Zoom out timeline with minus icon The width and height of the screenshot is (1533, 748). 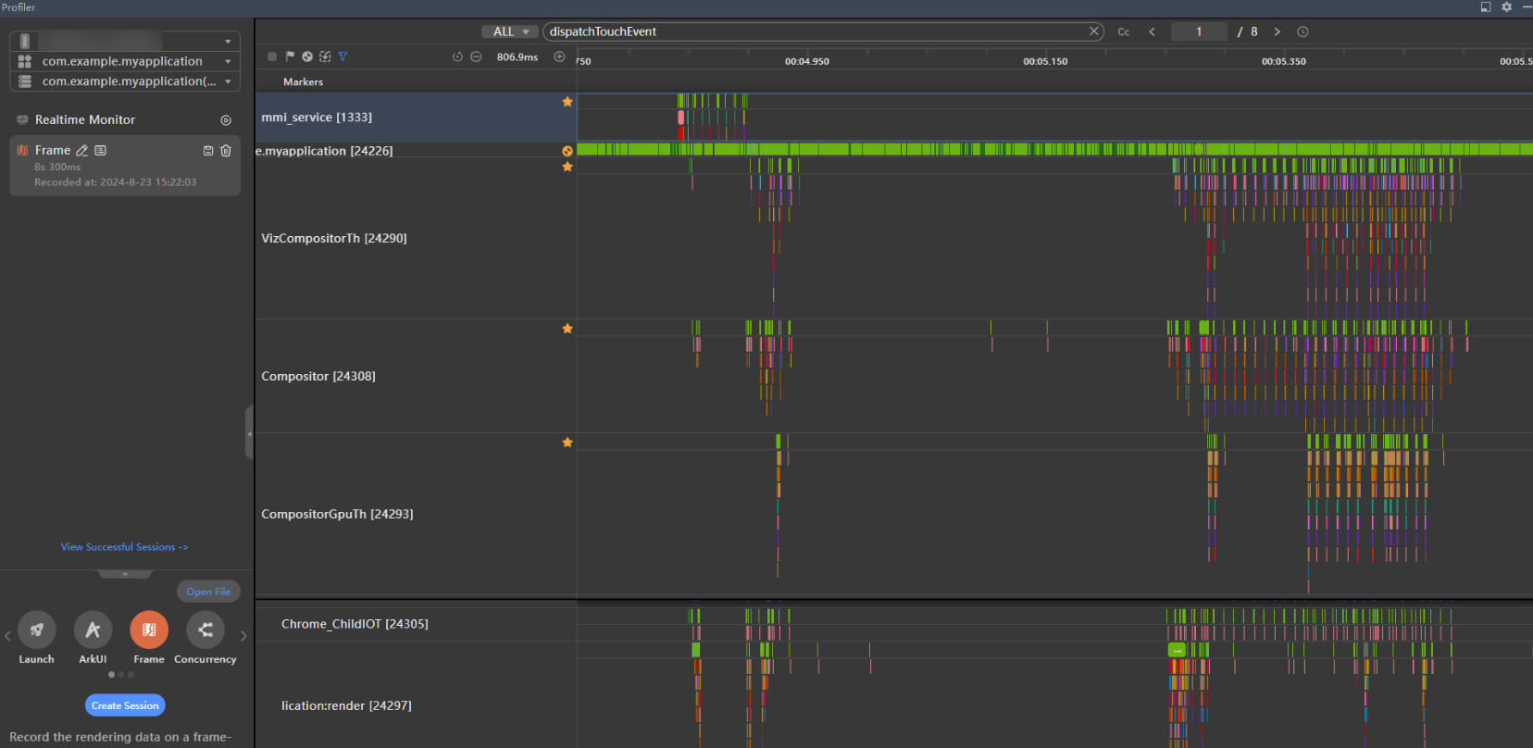click(x=476, y=56)
